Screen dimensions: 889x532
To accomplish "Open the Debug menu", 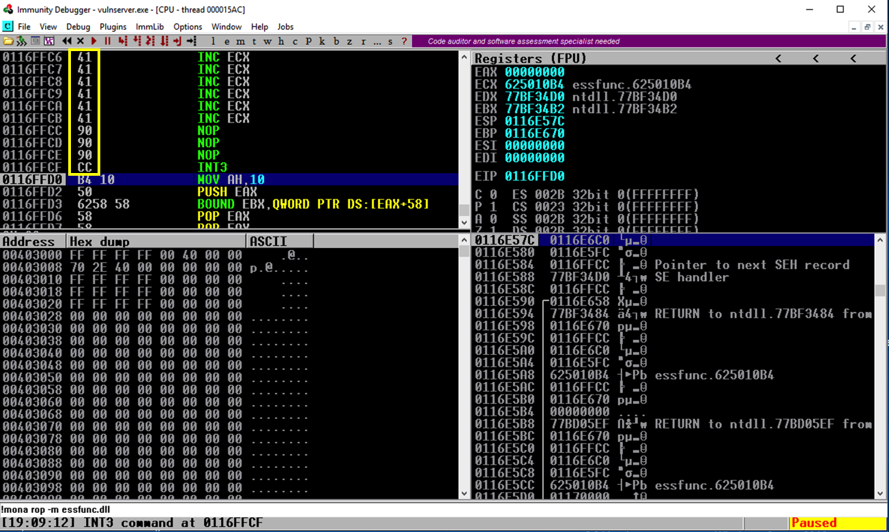I will coord(78,27).
